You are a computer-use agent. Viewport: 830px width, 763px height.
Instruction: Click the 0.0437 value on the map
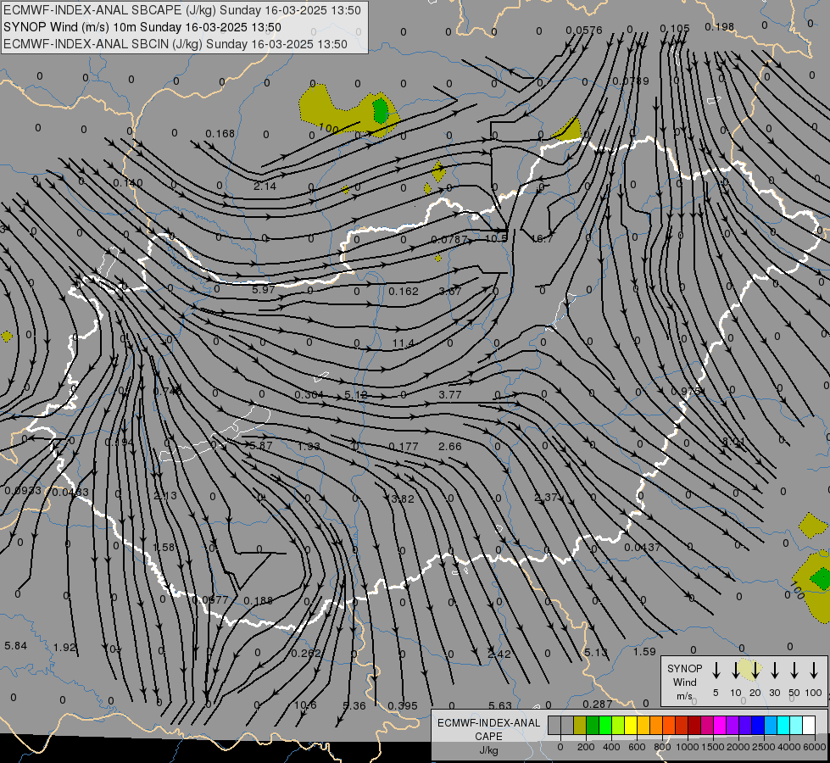pyautogui.click(x=642, y=548)
